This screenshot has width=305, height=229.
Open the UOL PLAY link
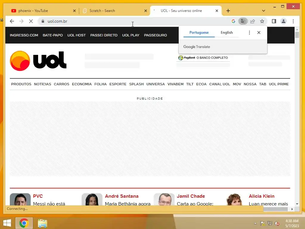pyautogui.click(x=131, y=35)
